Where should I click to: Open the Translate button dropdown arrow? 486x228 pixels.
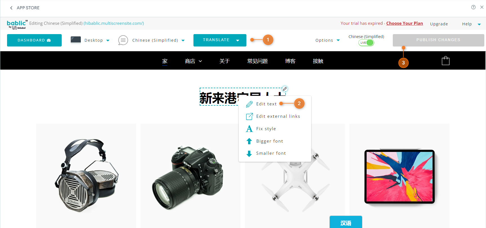pyautogui.click(x=238, y=40)
